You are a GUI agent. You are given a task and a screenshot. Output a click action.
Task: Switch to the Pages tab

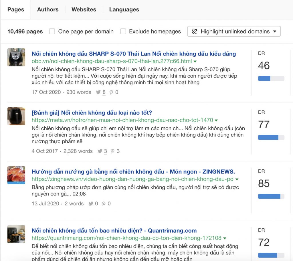pyautogui.click(x=16, y=9)
